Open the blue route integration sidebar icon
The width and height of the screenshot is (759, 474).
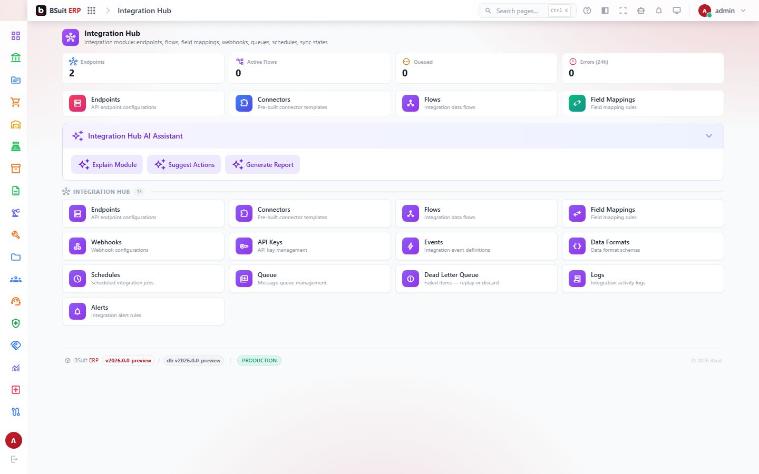pyautogui.click(x=16, y=412)
